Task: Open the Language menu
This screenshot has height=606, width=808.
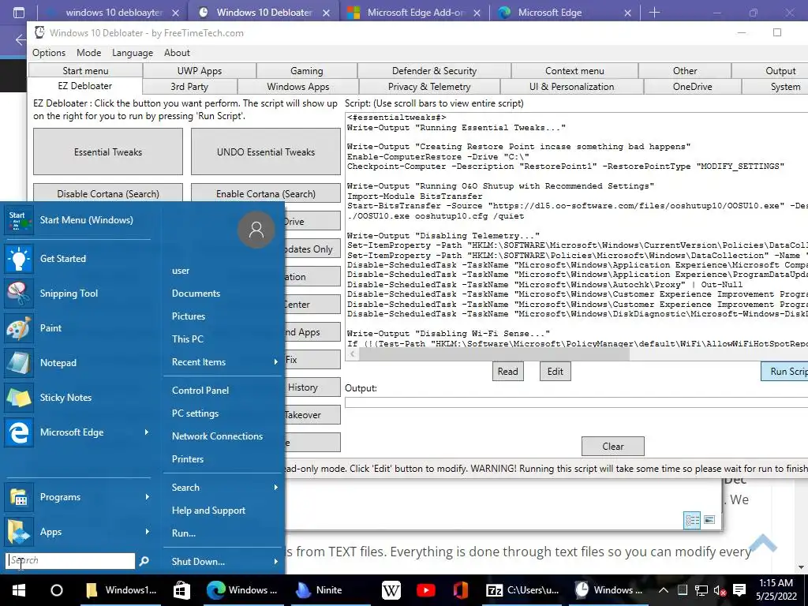Action: [133, 53]
